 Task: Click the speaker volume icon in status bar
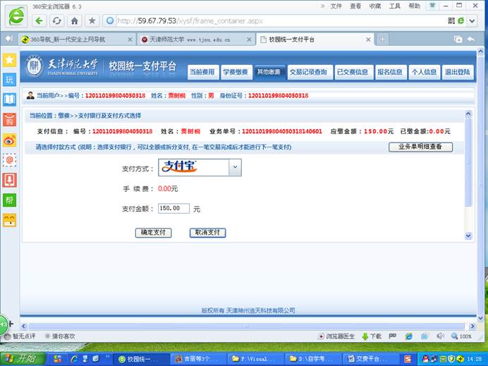(x=440, y=336)
